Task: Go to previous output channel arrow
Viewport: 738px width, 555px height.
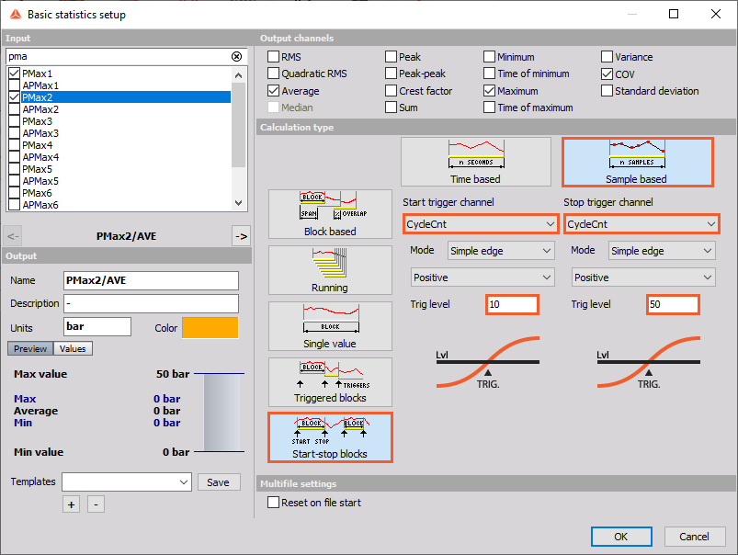Action: (13, 236)
